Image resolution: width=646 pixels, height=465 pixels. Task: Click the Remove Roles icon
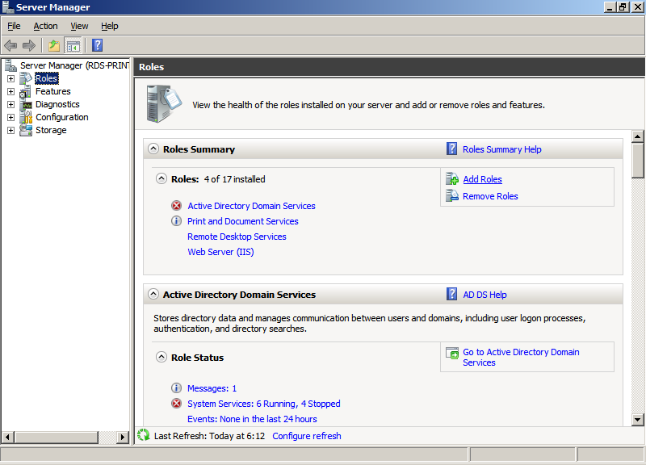452,195
